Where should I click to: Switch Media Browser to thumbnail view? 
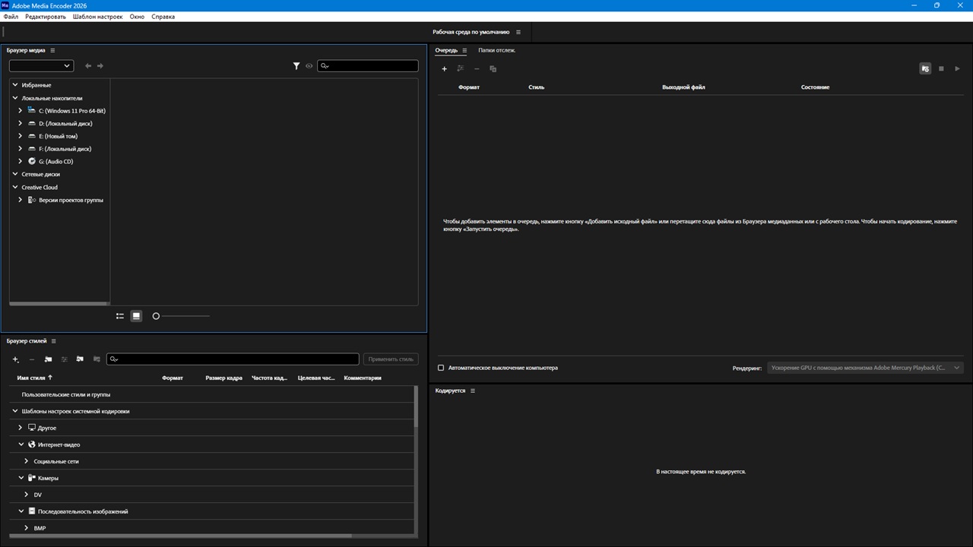point(136,316)
